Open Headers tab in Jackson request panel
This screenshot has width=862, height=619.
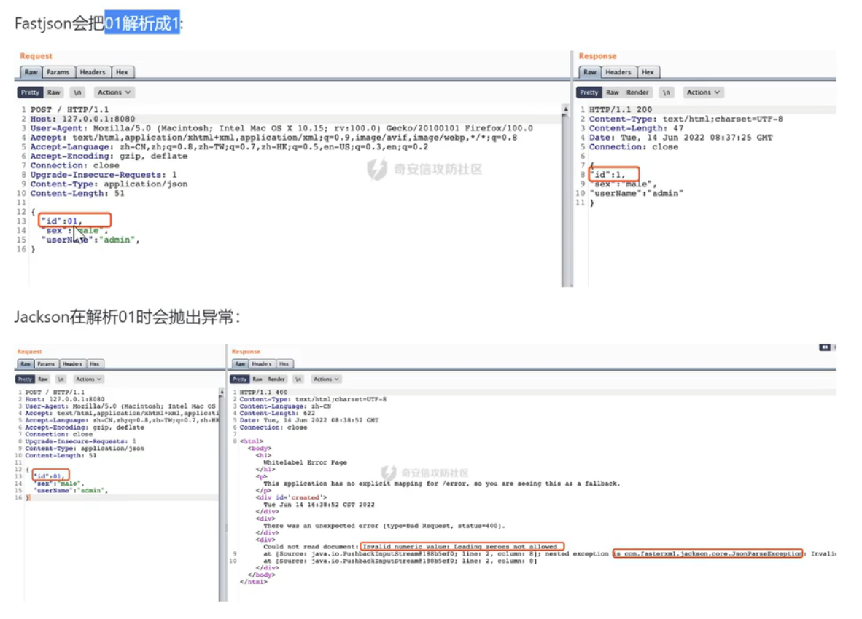pos(72,364)
